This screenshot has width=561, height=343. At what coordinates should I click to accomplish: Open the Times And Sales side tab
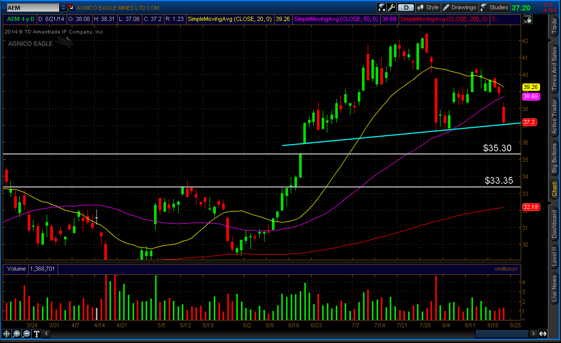[554, 69]
